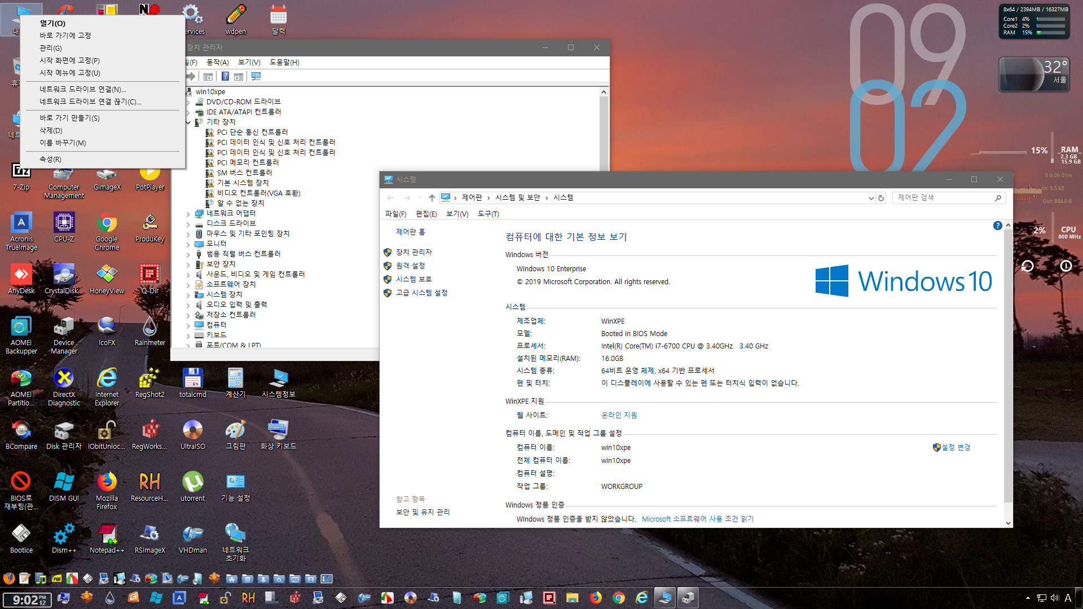
Task: Open the 파일(F) menu in 시스템 window
Action: point(395,214)
